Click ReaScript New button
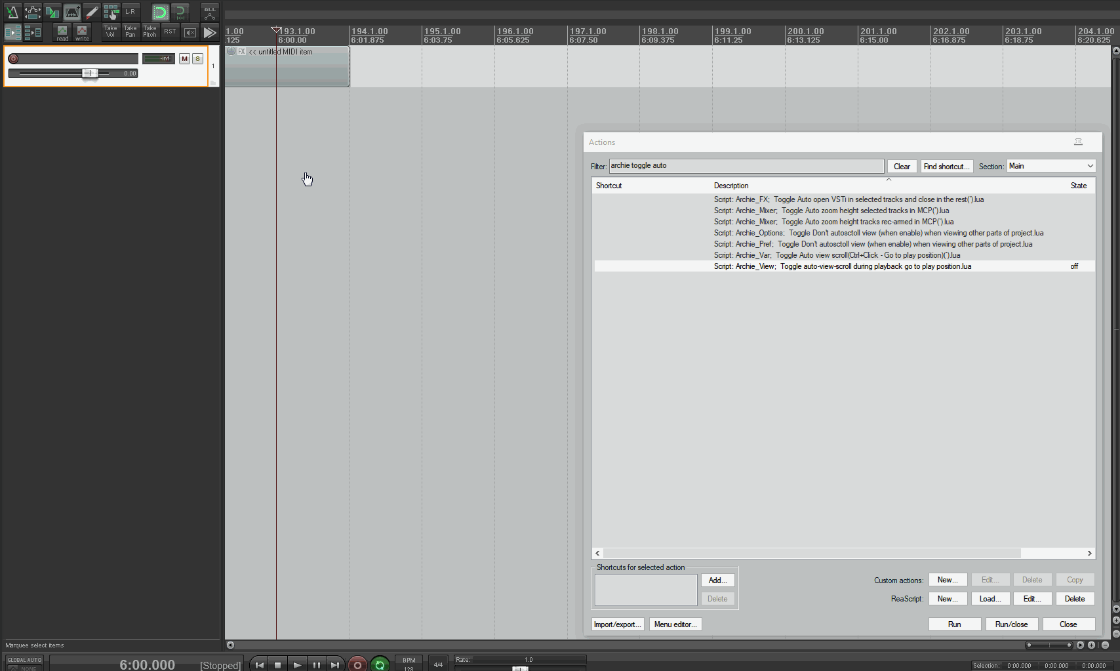The image size is (1120, 671). pyautogui.click(x=948, y=599)
